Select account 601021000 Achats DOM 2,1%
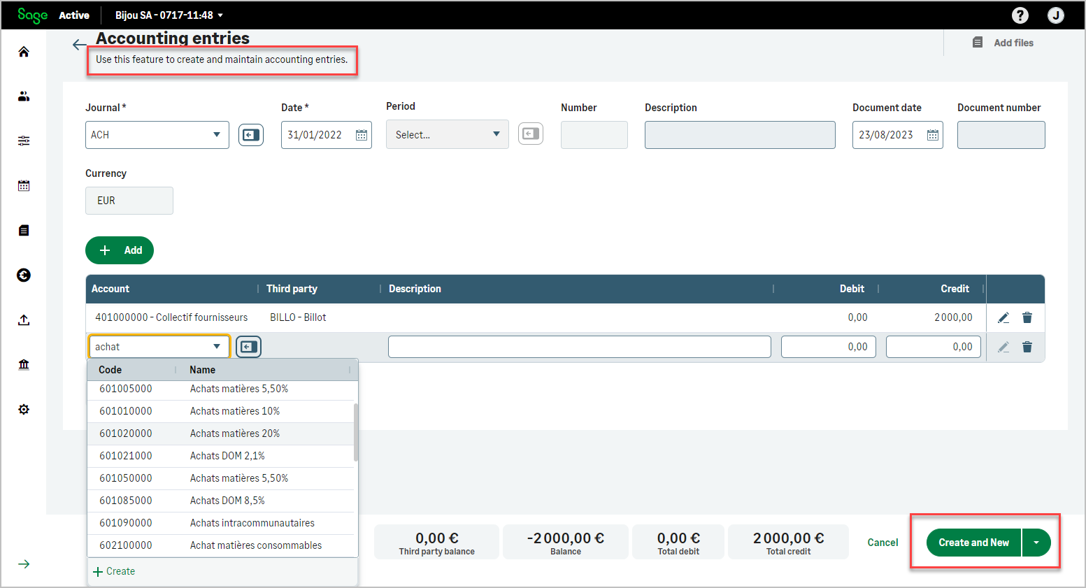This screenshot has width=1086, height=588. click(222, 456)
